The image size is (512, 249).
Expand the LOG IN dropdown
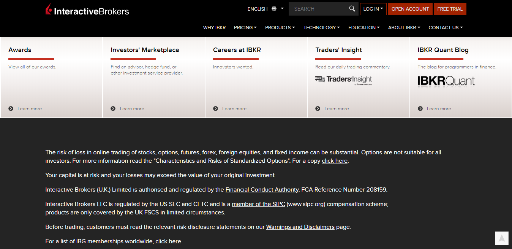[373, 9]
